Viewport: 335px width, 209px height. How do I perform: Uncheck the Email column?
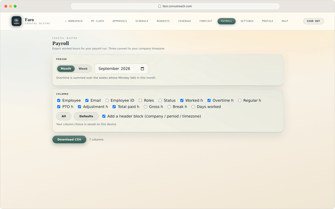coord(87,100)
